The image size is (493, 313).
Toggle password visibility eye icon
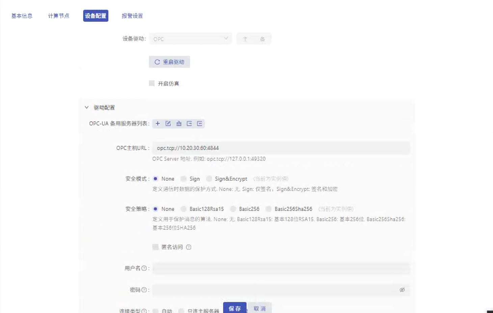pos(402,290)
